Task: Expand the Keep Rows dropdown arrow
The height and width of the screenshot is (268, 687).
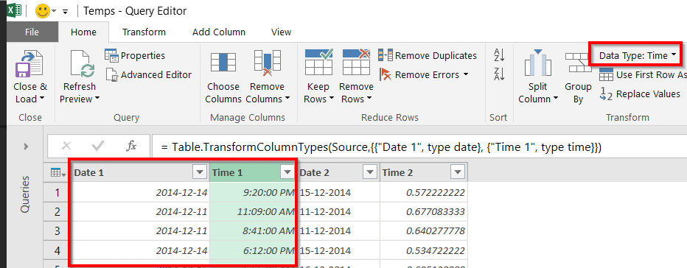Action: click(x=332, y=99)
